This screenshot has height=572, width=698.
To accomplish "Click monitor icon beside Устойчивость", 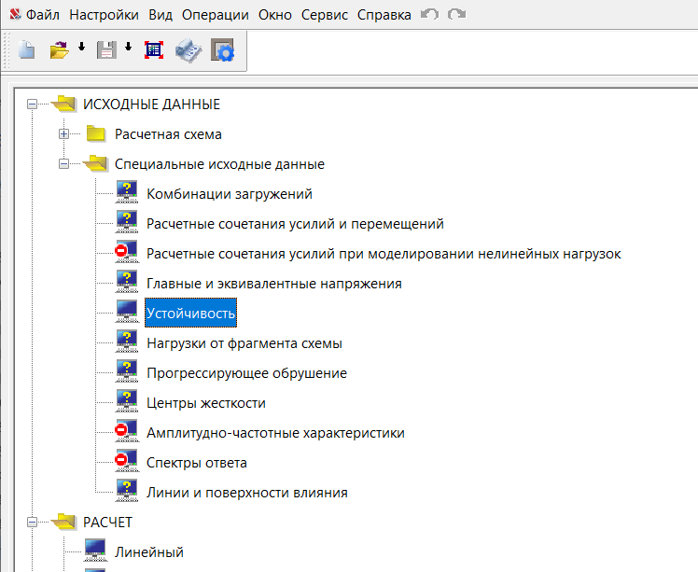I will 127,312.
